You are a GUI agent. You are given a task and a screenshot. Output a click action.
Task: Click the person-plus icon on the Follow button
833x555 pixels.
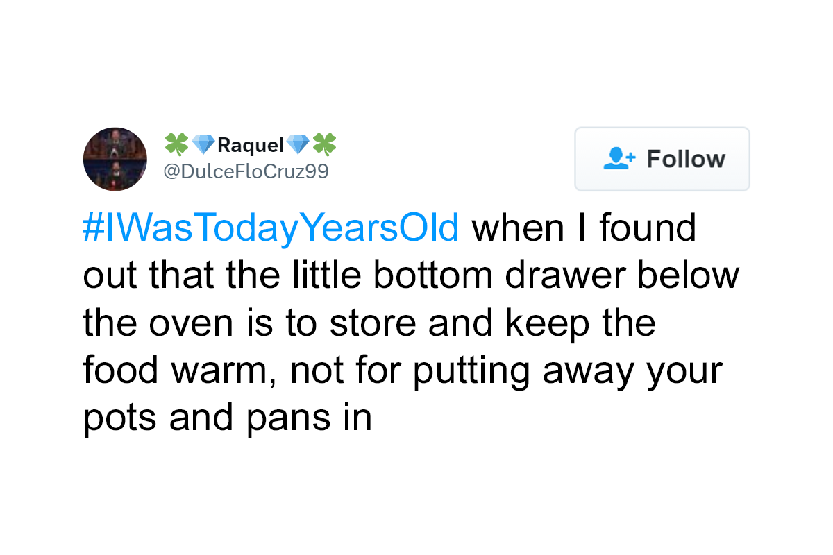click(x=621, y=158)
